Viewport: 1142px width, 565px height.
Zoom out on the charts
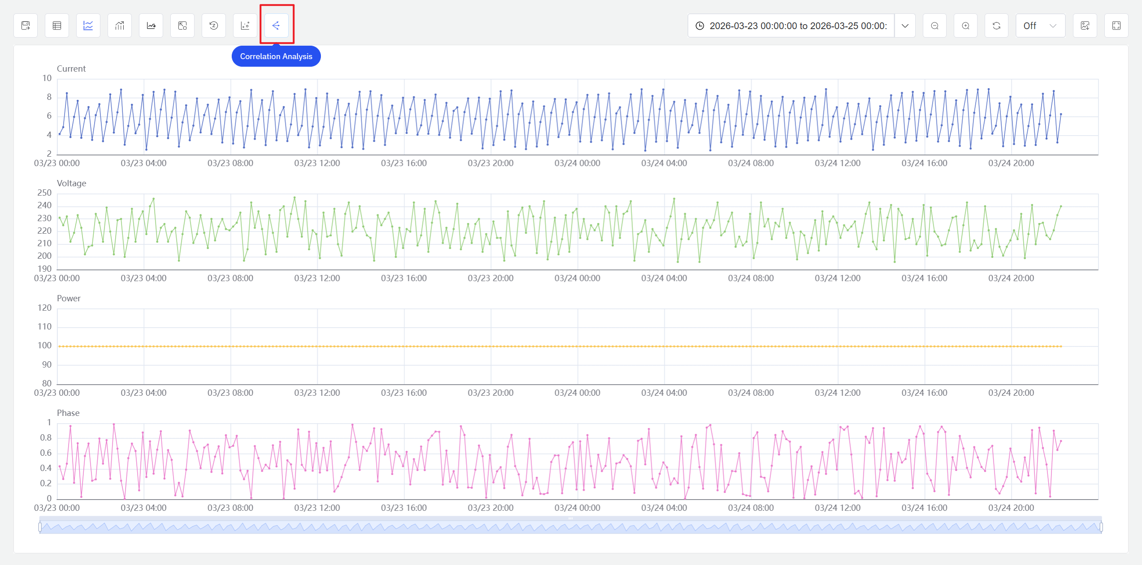(935, 26)
